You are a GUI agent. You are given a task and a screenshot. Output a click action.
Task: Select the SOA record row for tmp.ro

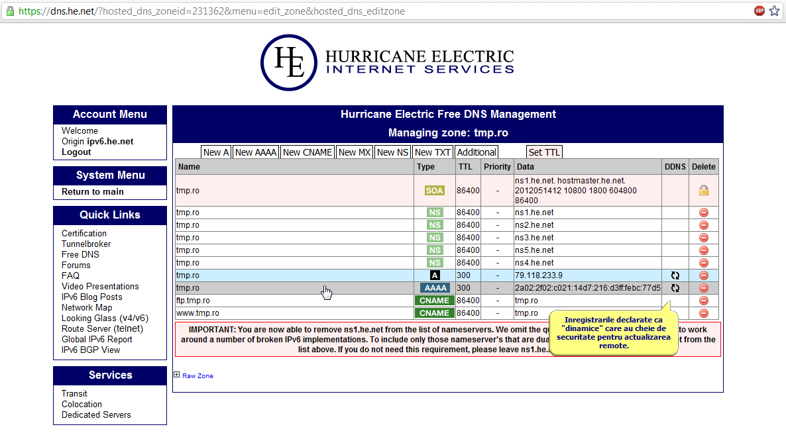point(447,191)
